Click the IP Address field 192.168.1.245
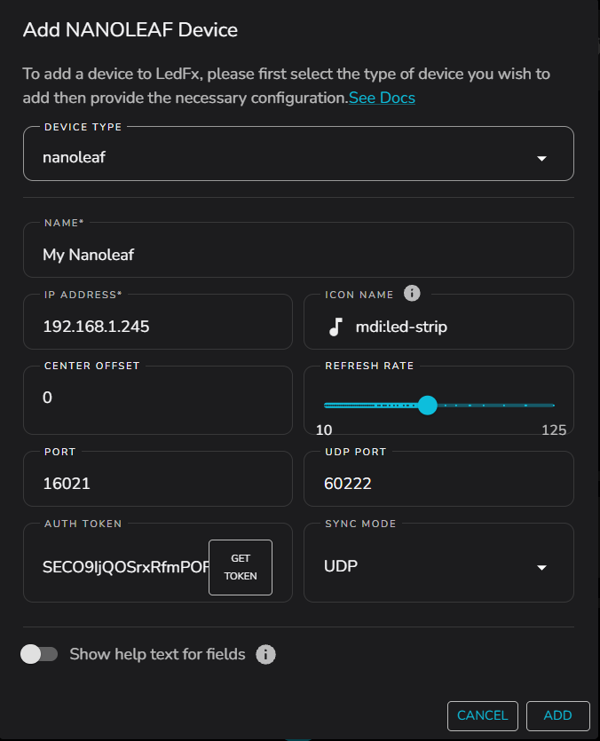The width and height of the screenshot is (600, 741). coord(158,322)
